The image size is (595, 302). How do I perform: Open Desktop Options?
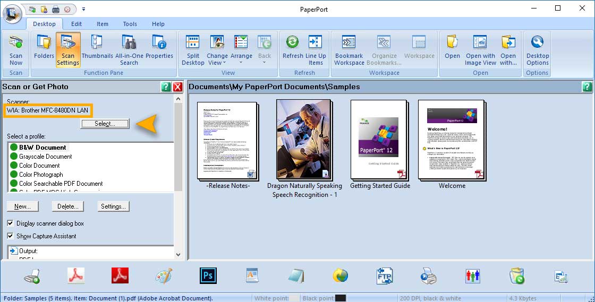tap(537, 50)
